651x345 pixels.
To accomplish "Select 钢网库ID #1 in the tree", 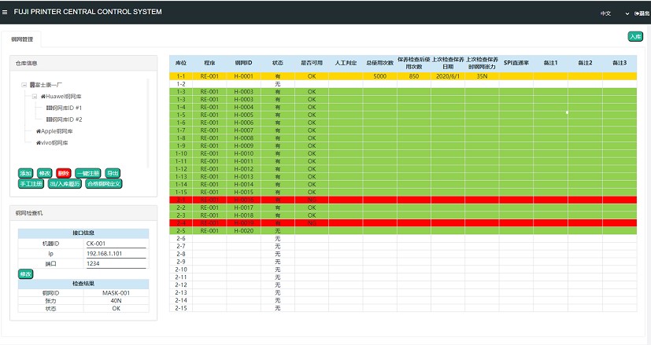I will pyautogui.click(x=67, y=108).
